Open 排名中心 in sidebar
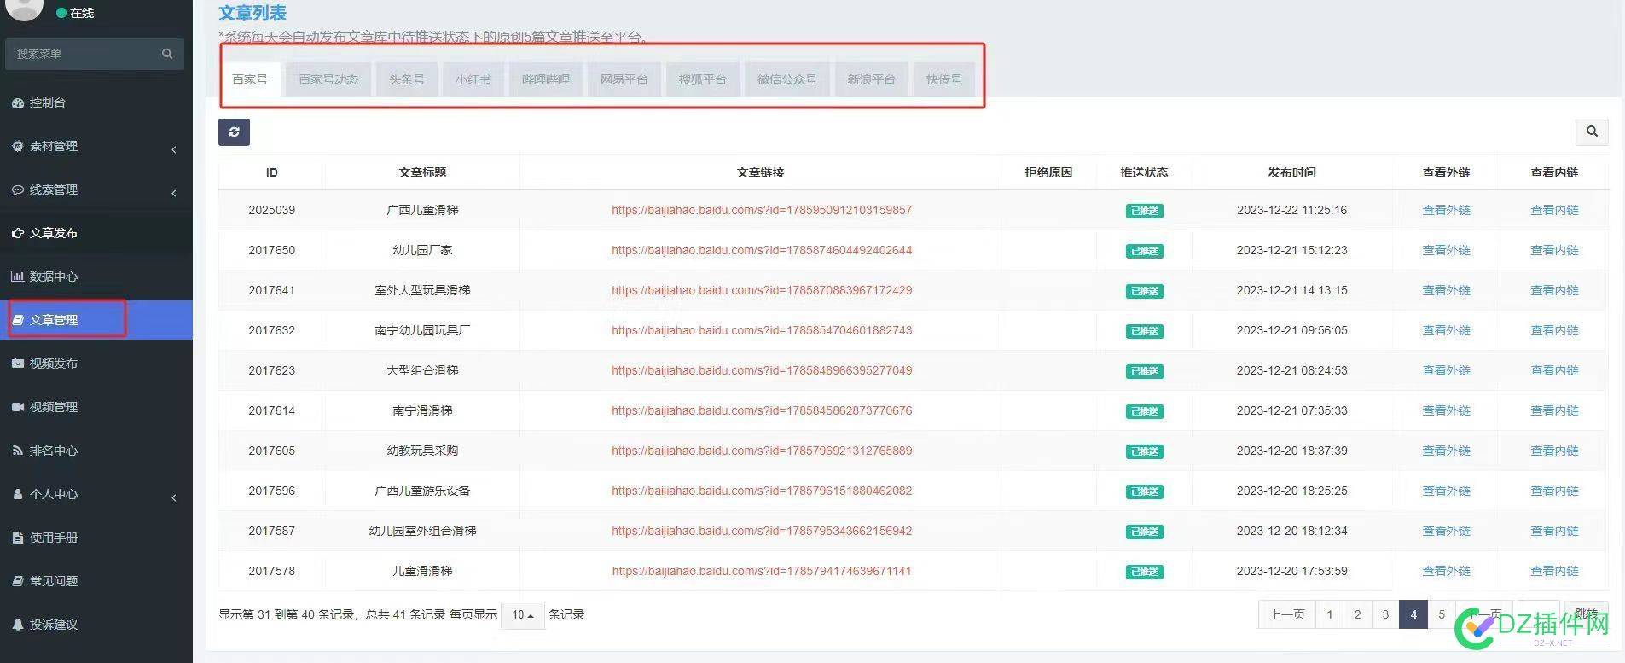1625x663 pixels. 96,451
